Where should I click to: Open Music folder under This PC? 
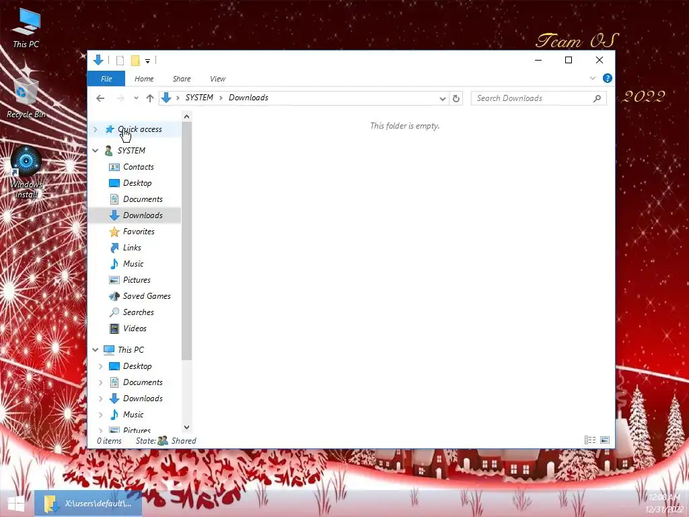[133, 415]
